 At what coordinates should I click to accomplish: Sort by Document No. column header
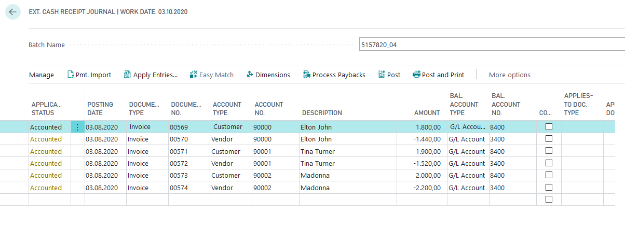coord(186,108)
